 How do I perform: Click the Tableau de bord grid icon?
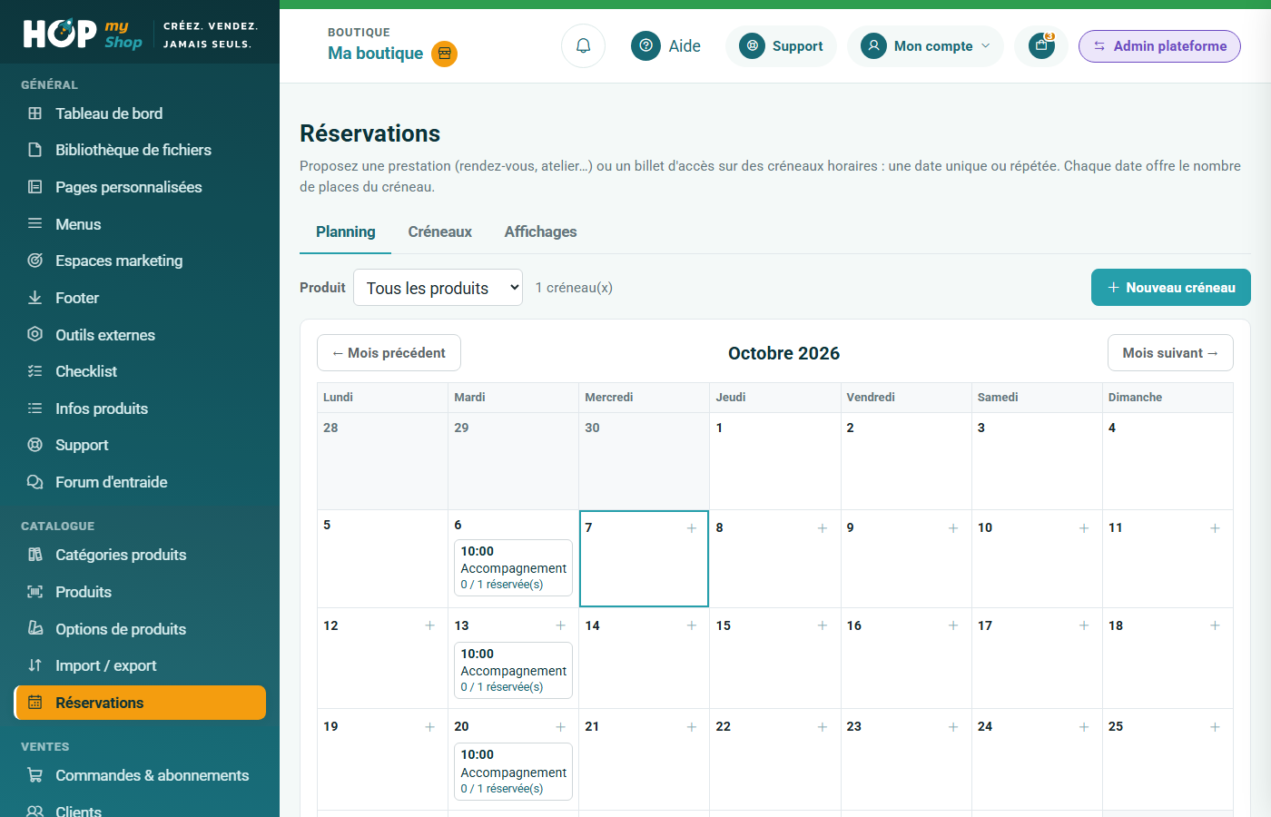coord(35,113)
